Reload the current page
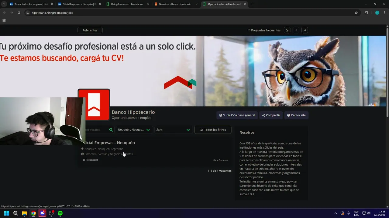Viewport: 389px width, 218px height. 19,13
